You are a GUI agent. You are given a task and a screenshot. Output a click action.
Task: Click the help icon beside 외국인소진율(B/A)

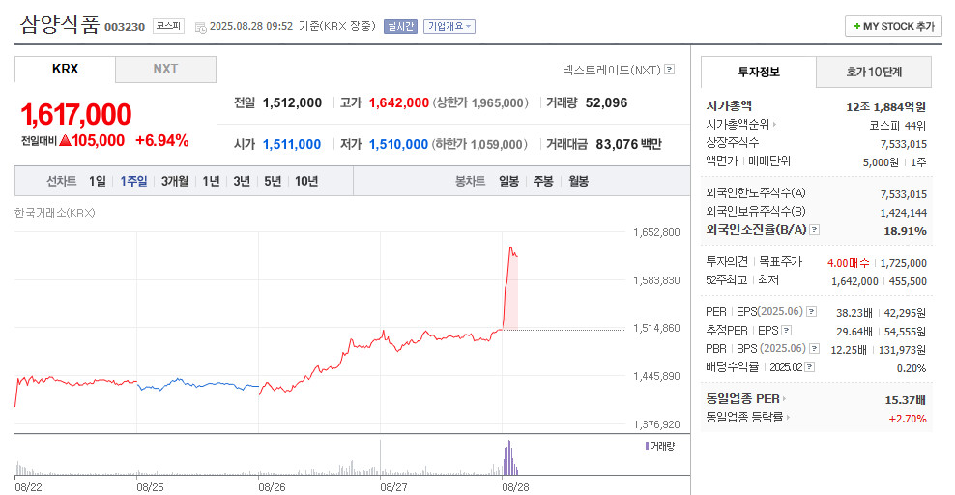tap(814, 229)
